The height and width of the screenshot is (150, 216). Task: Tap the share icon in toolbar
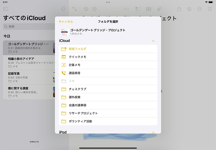point(179,9)
